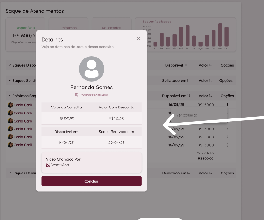Image resolution: width=264 pixels, height=220 pixels.
Task: Click the Nov bar in Saques Realizados chart
Action: click(x=220, y=35)
